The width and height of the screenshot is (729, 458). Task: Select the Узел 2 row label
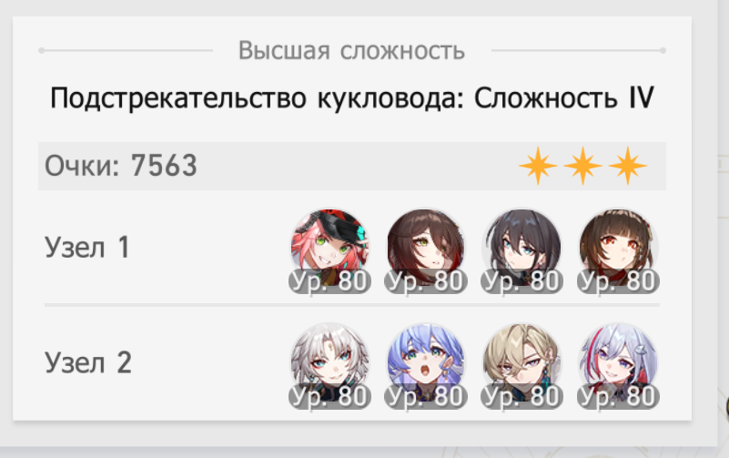[x=88, y=362]
